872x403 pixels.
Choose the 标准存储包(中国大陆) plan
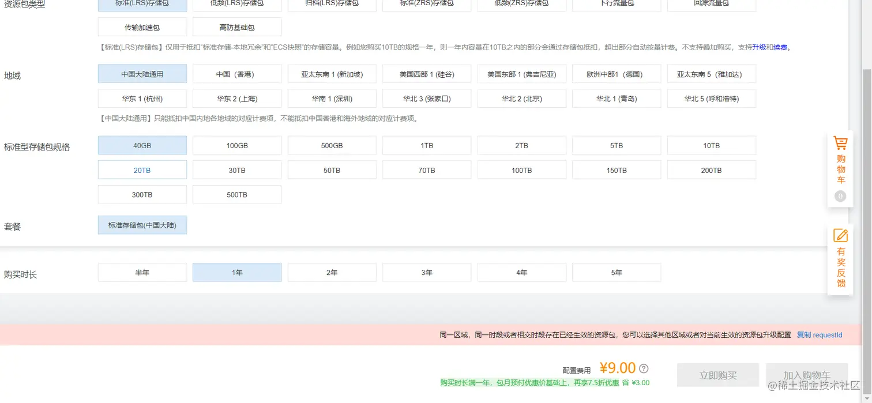tap(142, 225)
